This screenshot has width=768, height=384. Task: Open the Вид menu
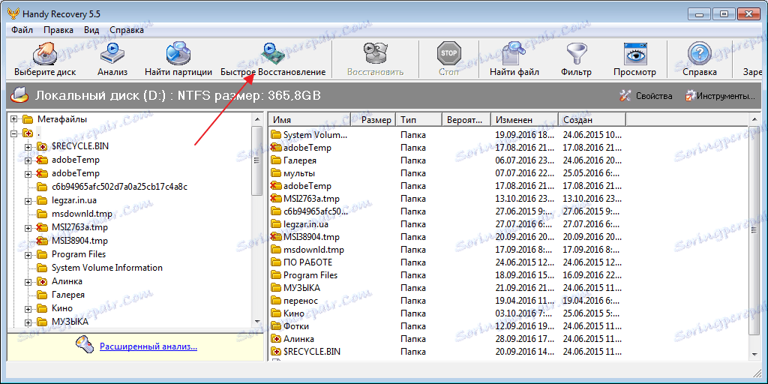91,30
